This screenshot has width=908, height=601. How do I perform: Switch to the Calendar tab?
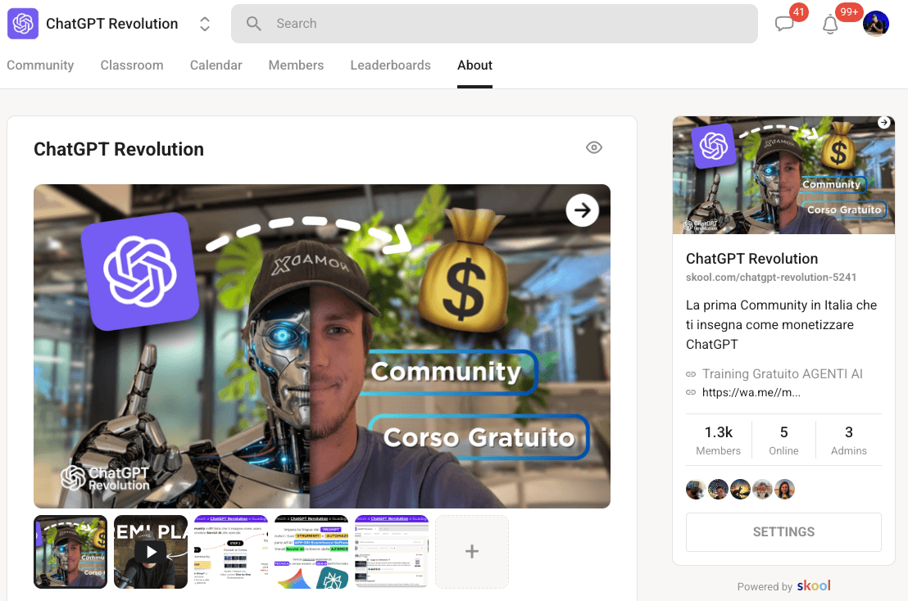(x=216, y=66)
